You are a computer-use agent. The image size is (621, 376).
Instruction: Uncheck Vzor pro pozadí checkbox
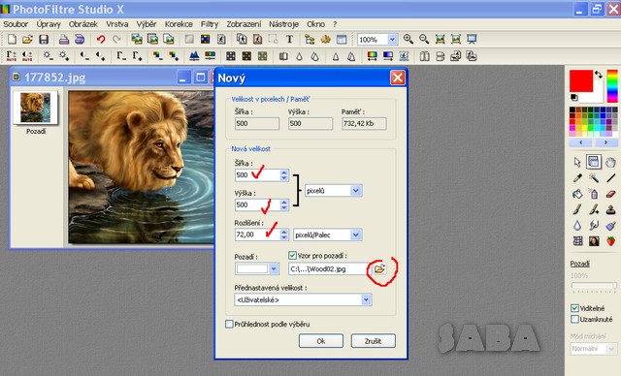(292, 256)
